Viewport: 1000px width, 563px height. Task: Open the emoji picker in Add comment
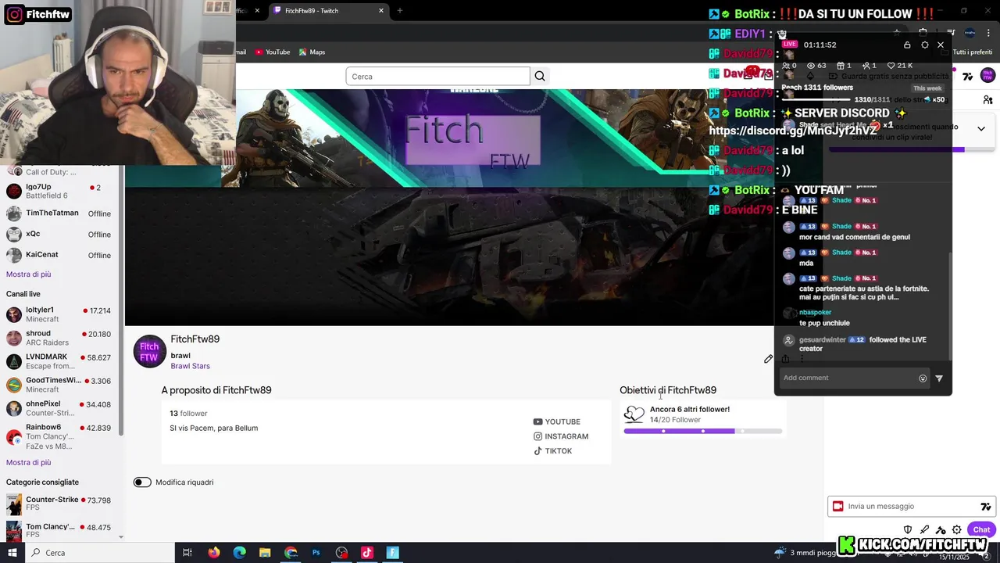923,378
